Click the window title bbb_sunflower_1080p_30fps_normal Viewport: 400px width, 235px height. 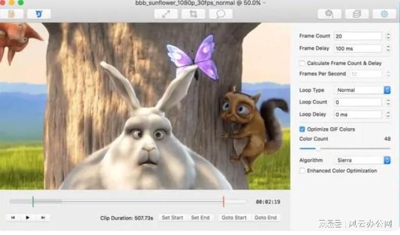(x=185, y=3)
